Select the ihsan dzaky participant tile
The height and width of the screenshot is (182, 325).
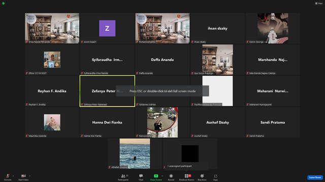(217, 28)
